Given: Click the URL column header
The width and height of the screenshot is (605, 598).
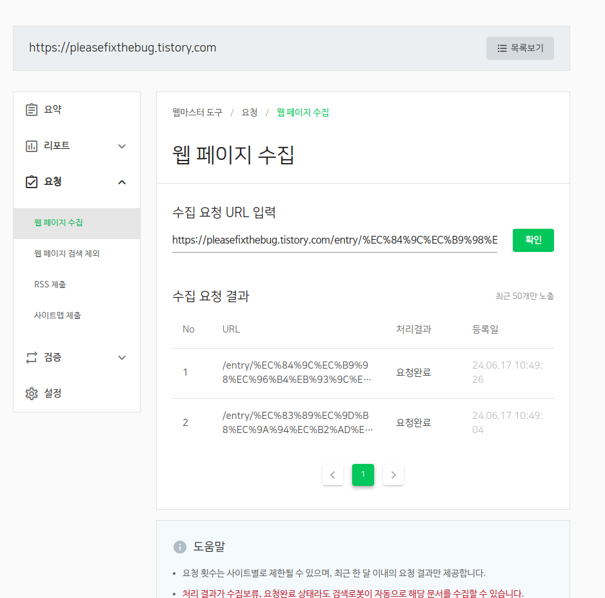Looking at the screenshot, I should [231, 329].
